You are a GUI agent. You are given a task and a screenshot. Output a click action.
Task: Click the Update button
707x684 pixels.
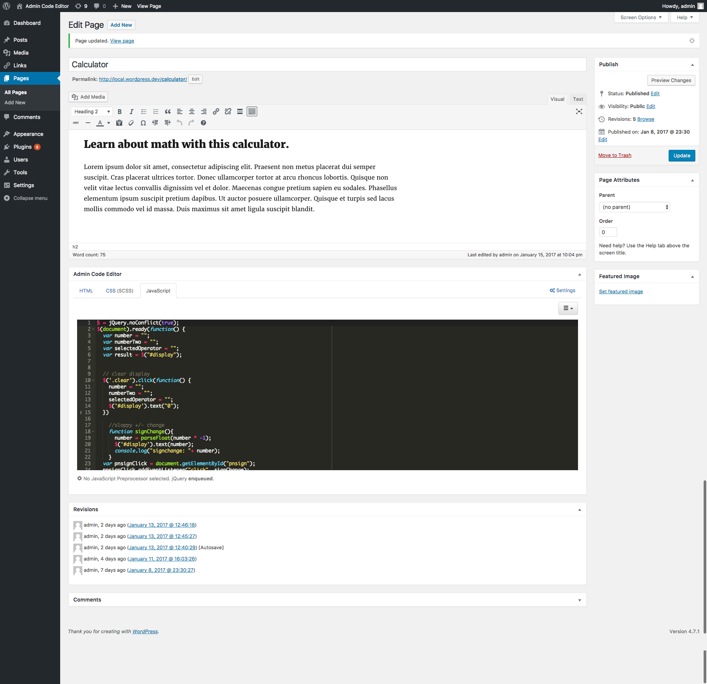[x=682, y=155]
